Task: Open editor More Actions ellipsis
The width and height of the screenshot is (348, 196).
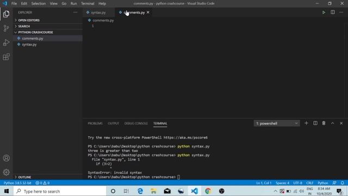Action: 341,13
